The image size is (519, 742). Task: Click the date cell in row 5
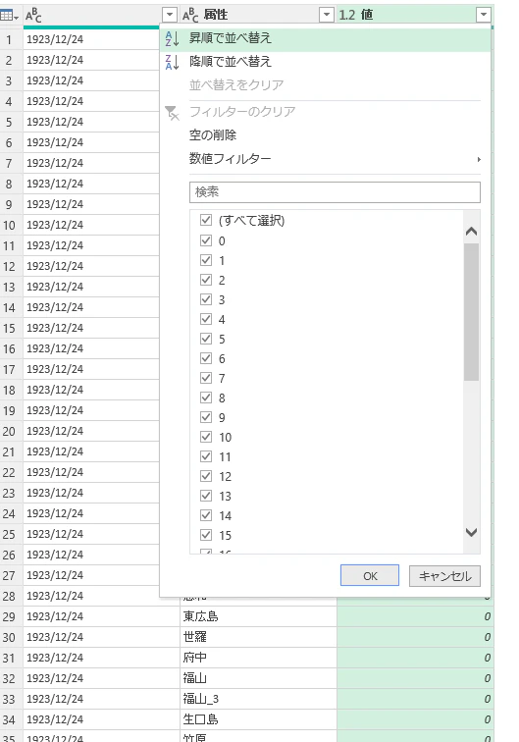tap(91, 122)
